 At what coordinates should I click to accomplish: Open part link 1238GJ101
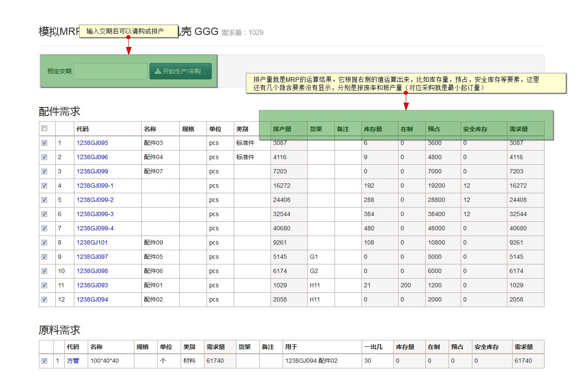(x=92, y=242)
